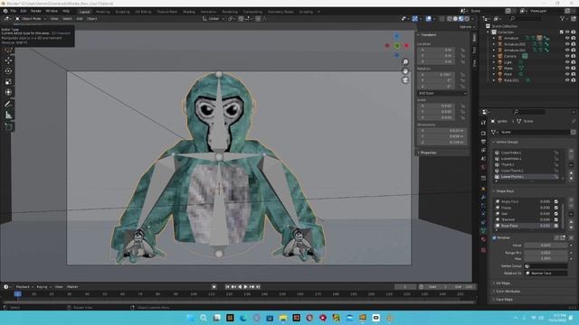
Task: Open the Object Mode dropdown
Action: [31, 18]
